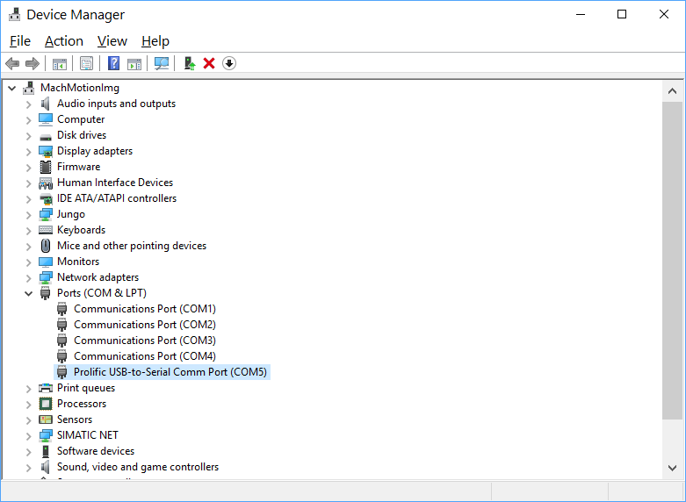Collapse the MachMotionImg root node
The height and width of the screenshot is (502, 686).
12,88
